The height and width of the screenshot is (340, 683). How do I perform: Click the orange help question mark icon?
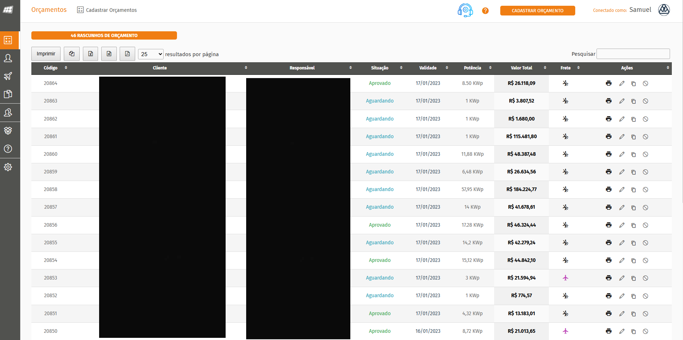click(x=485, y=11)
